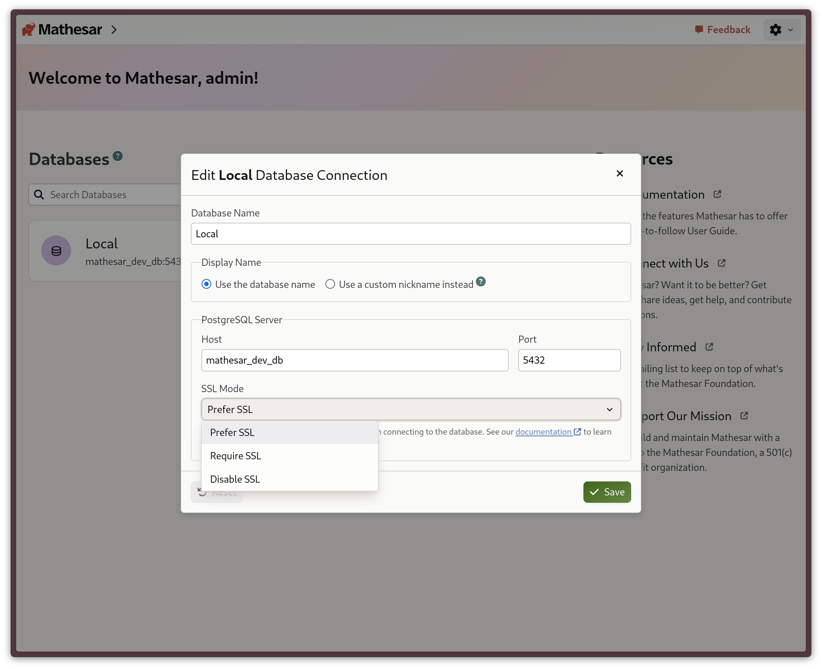Click inside the Search Databases field
Screen dimensions: 822x669
tap(106, 194)
